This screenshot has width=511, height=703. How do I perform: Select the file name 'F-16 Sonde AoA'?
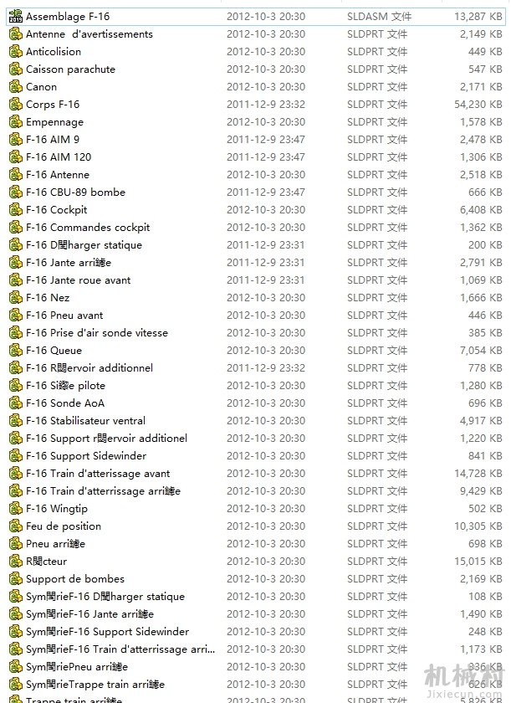[x=65, y=403]
